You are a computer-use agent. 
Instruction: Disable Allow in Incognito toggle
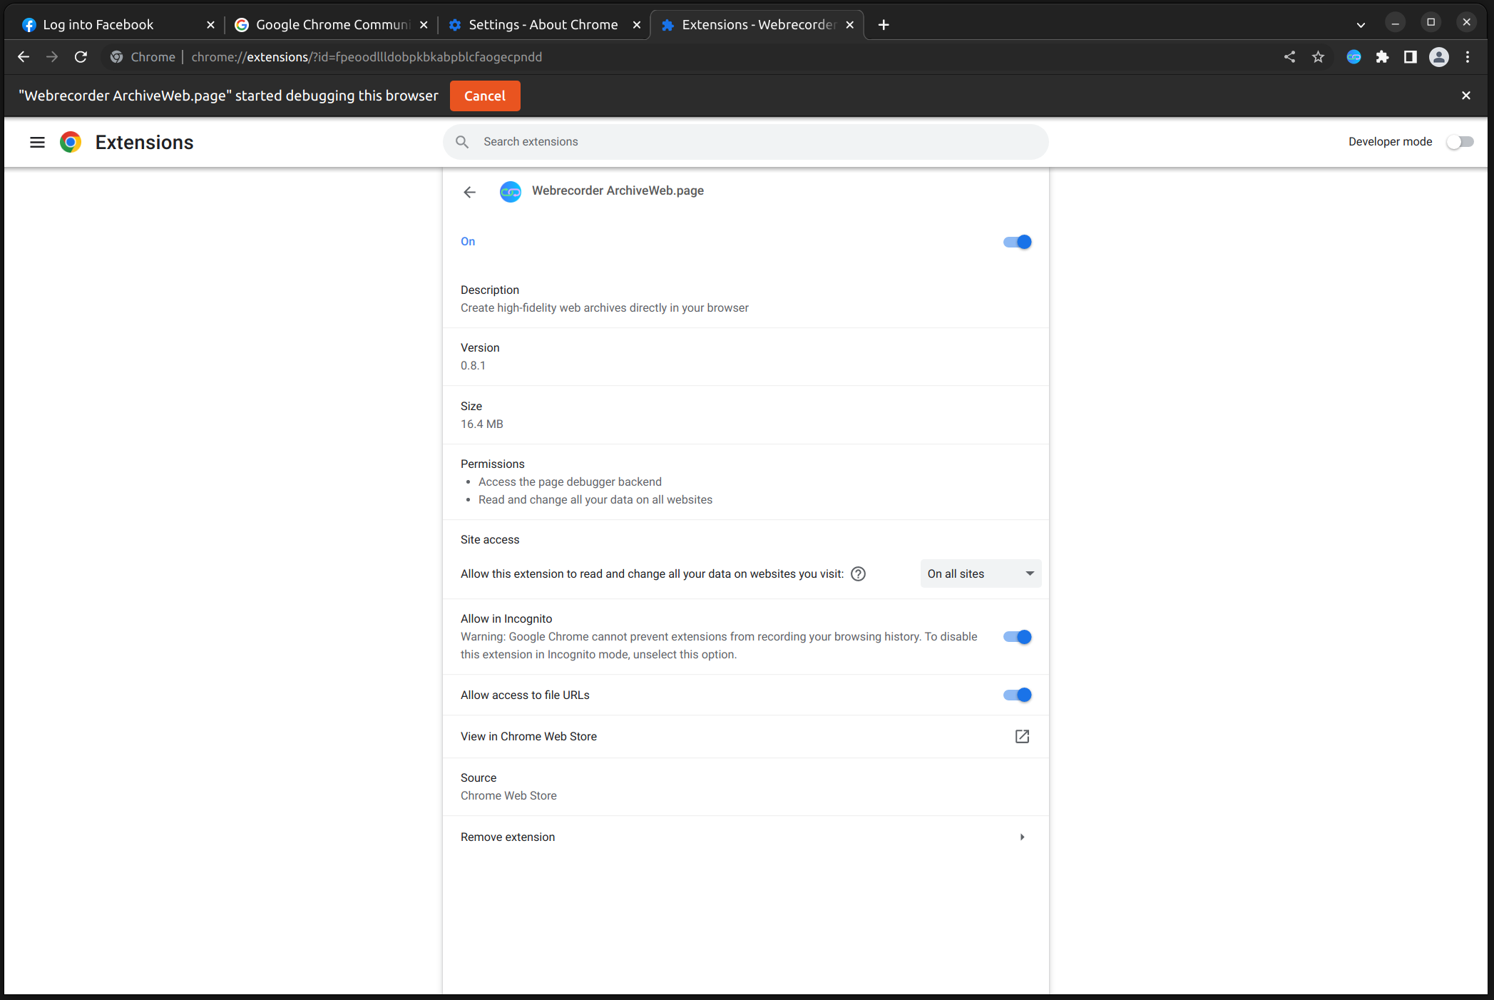coord(1017,637)
